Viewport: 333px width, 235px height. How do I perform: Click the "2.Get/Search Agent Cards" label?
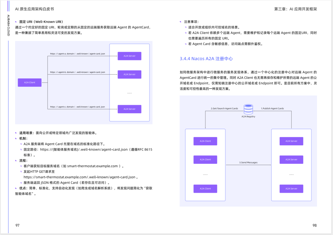[x=224, y=108]
